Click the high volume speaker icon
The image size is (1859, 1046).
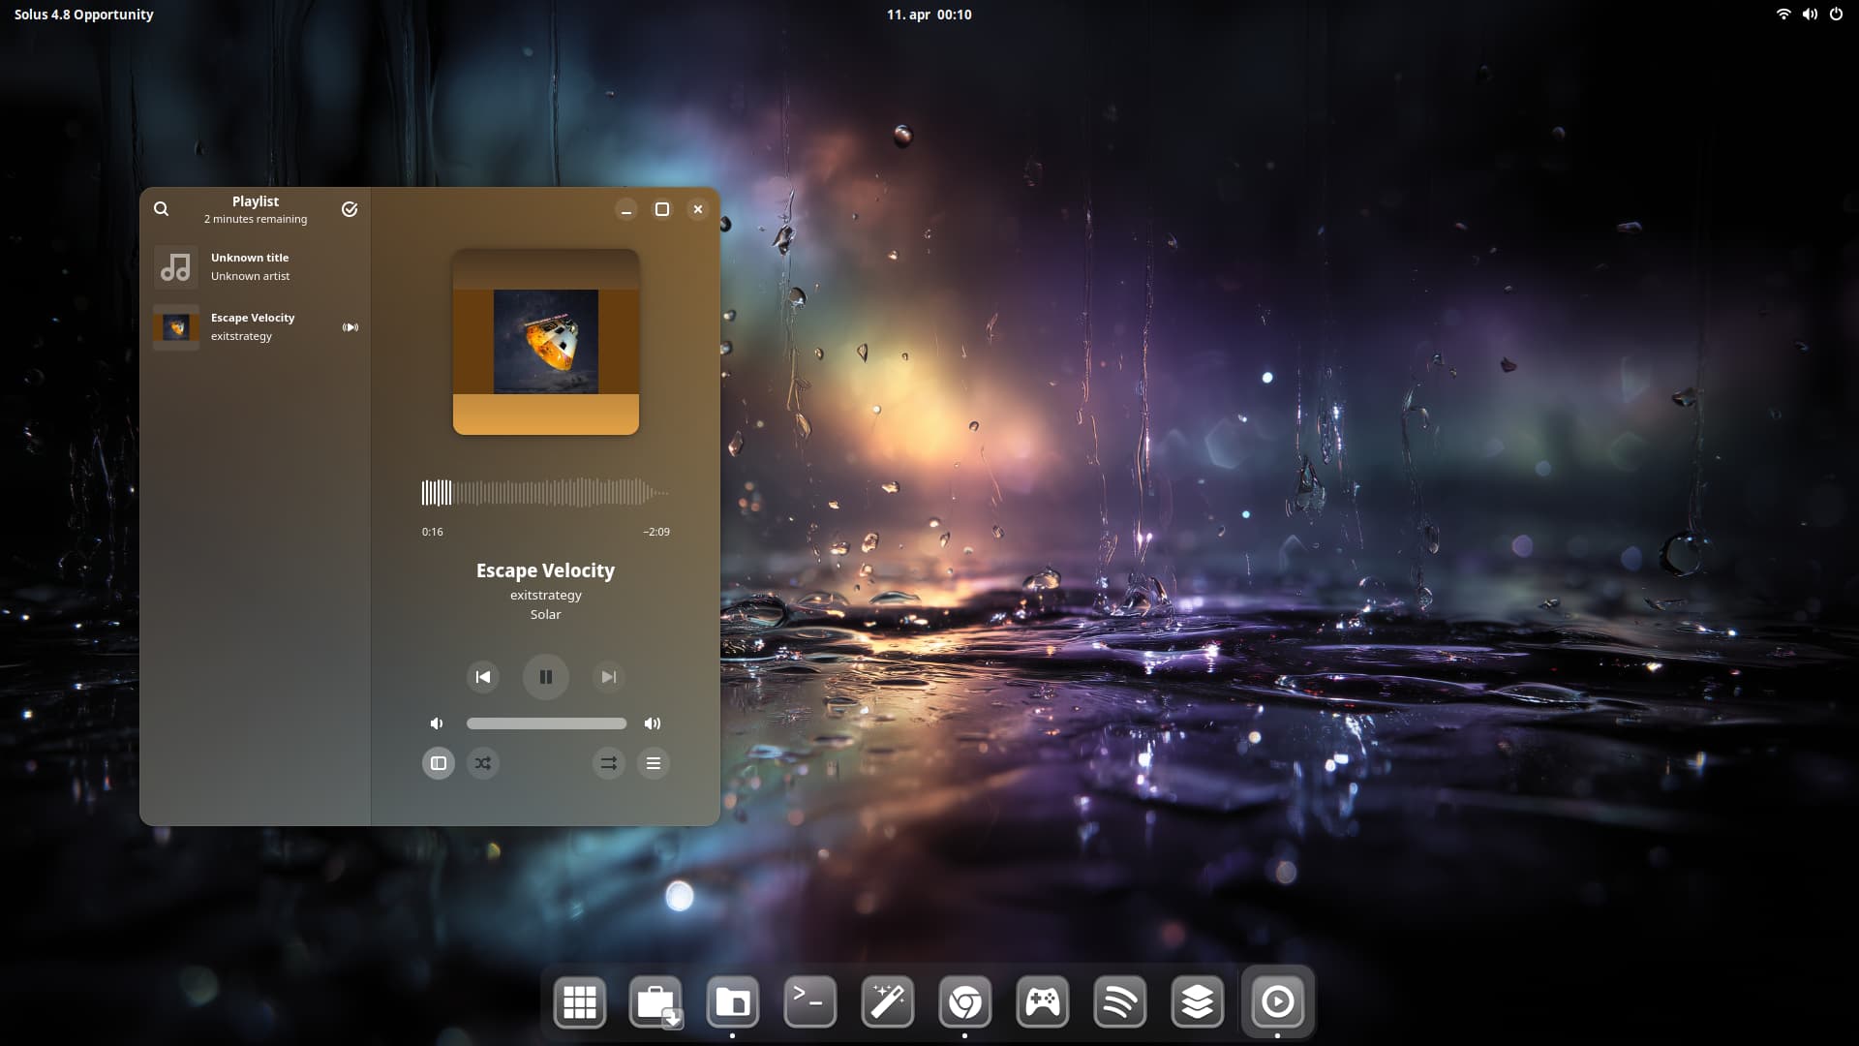tap(653, 723)
